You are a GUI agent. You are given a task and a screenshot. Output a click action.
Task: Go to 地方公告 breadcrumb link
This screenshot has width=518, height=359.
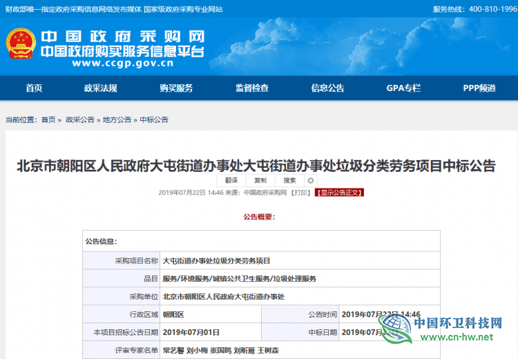click(117, 119)
